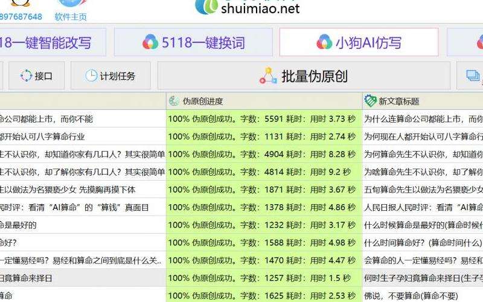The width and height of the screenshot is (483, 302).
Task: Select new title 佛说，不要算命
Action: click(423, 295)
